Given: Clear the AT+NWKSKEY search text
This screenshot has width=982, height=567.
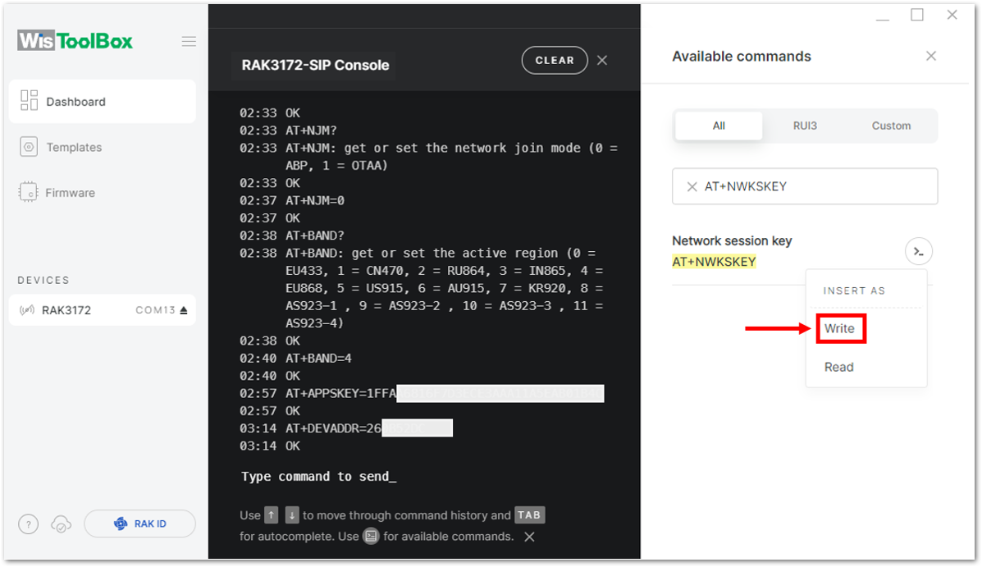Looking at the screenshot, I should 692,187.
